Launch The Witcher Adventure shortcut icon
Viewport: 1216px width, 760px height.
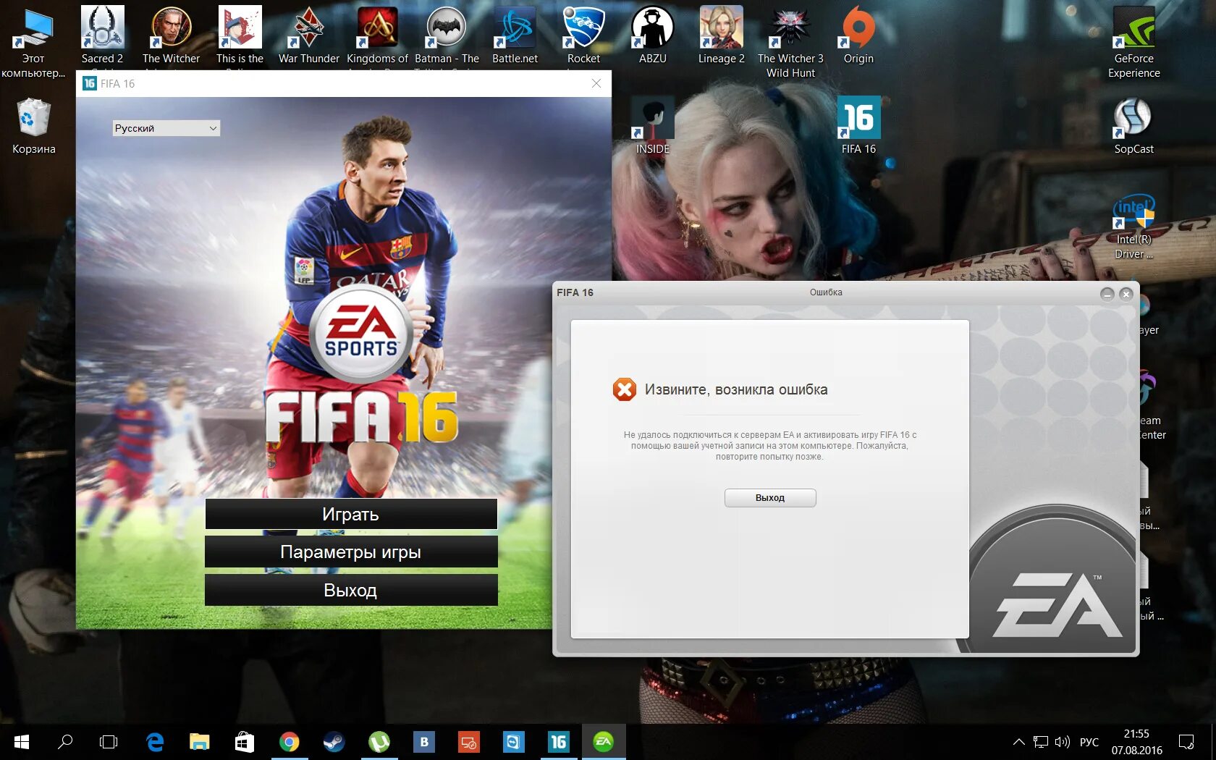pos(171,35)
